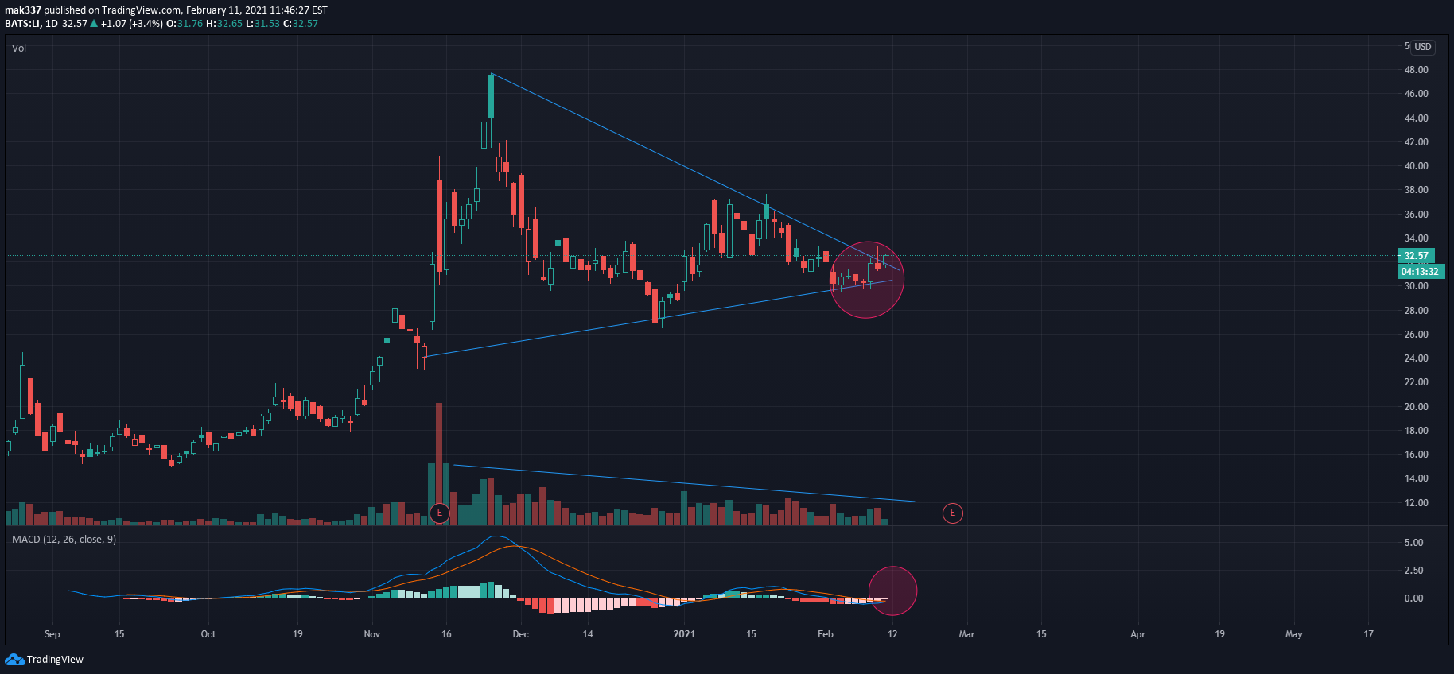The height and width of the screenshot is (674, 1454).
Task: Click the +1.07 (+3.4%) change text
Action: (x=132, y=23)
